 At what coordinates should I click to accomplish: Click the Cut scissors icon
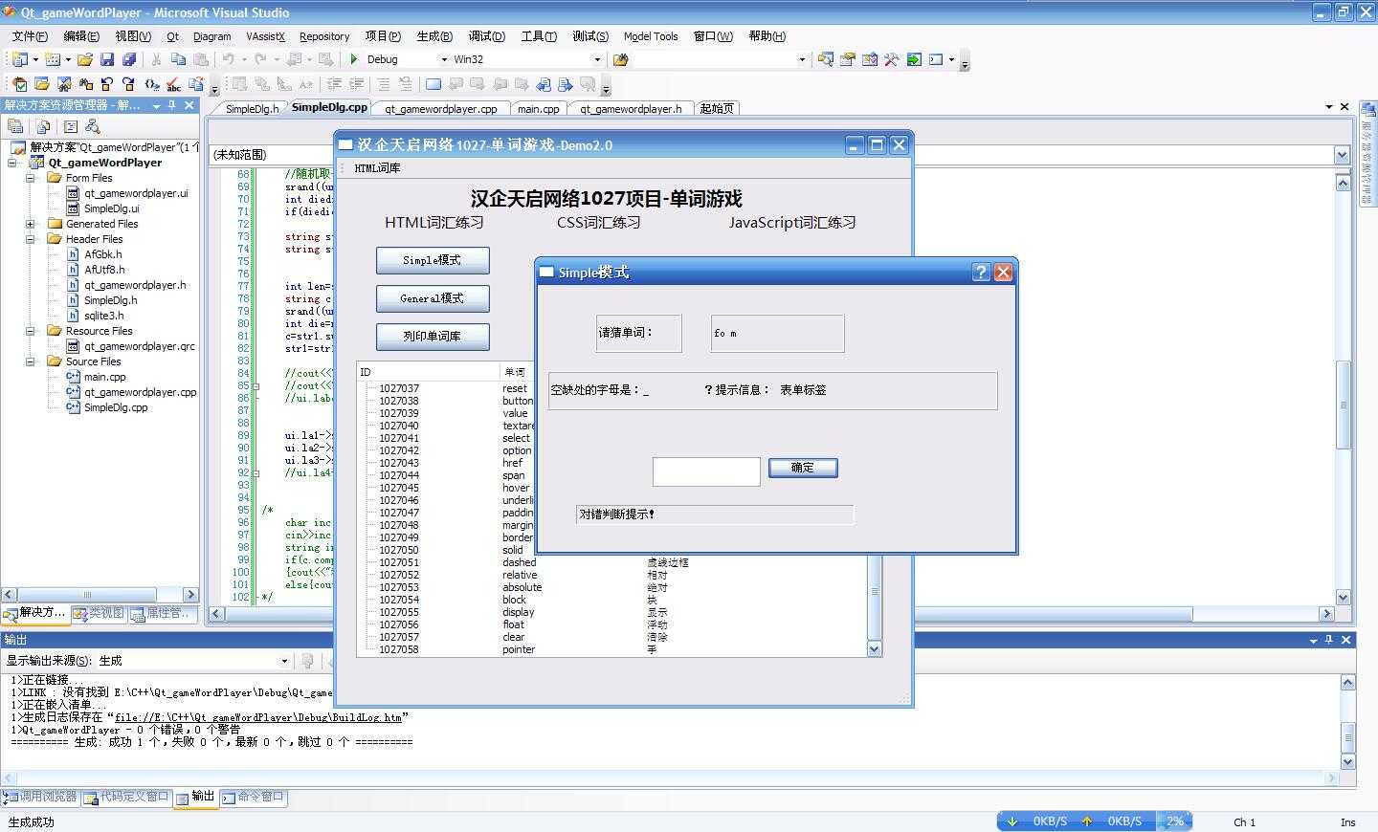(156, 59)
